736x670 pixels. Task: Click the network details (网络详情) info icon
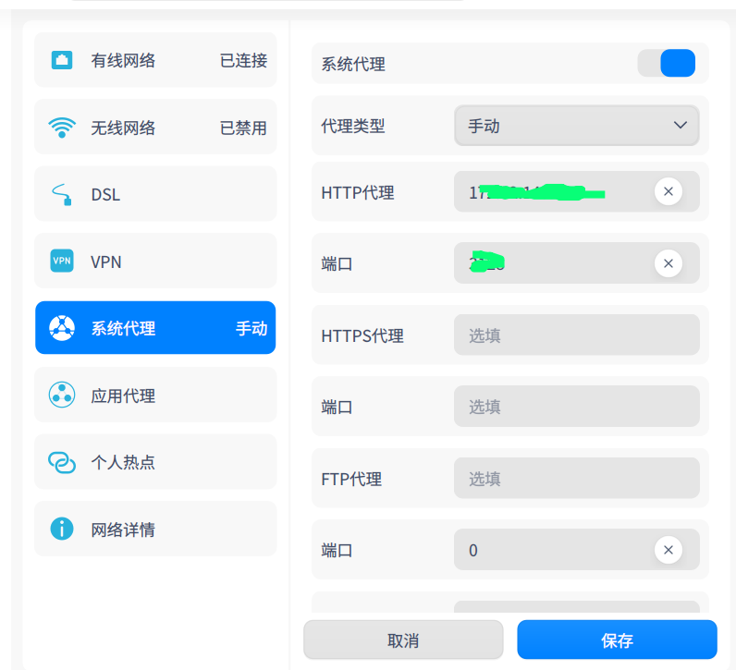click(x=62, y=530)
